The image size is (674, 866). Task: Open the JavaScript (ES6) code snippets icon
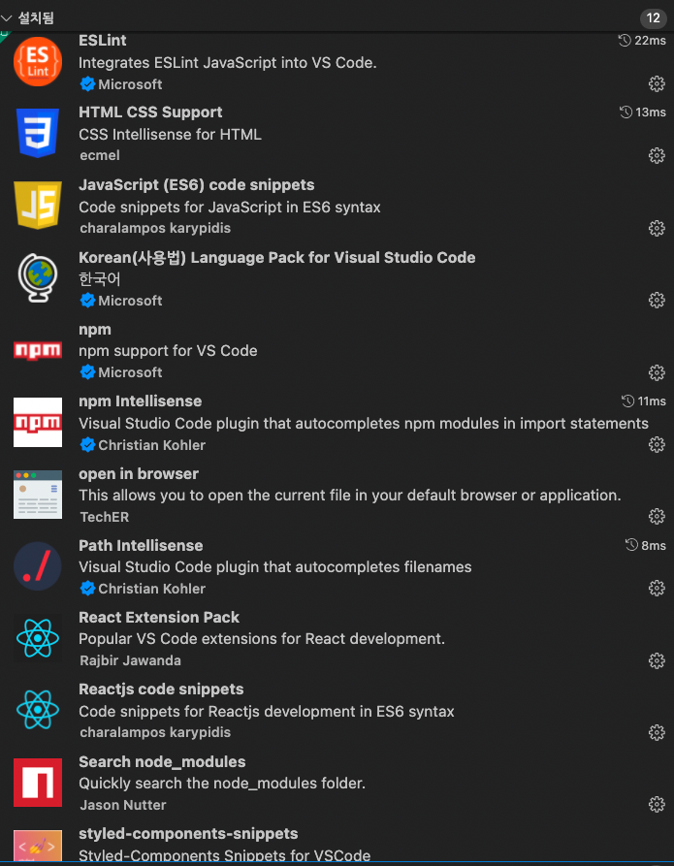coord(38,205)
